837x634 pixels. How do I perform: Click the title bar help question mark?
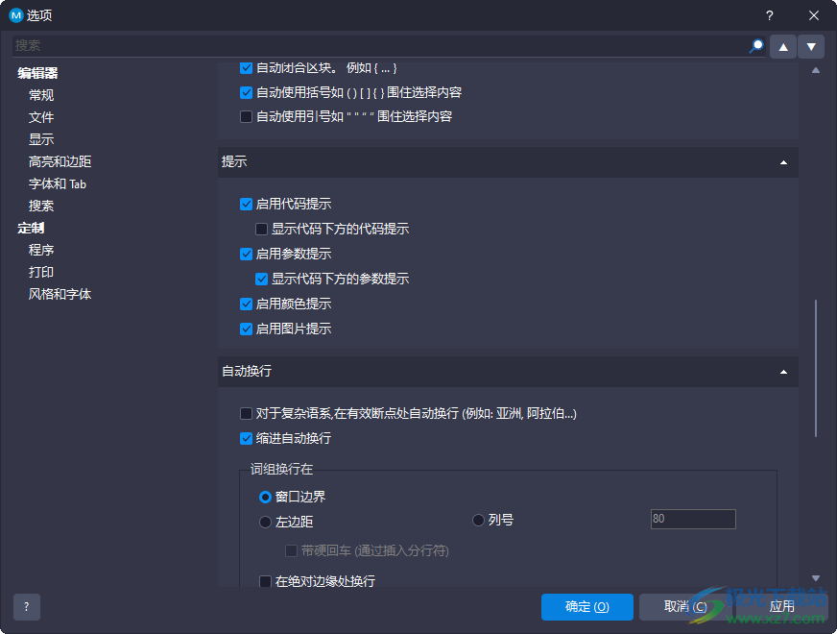[x=769, y=15]
